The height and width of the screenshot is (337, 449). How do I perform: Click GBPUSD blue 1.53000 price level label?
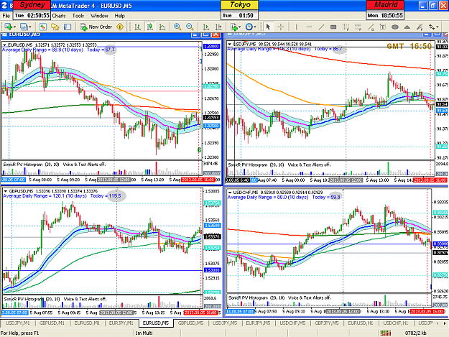click(x=213, y=270)
